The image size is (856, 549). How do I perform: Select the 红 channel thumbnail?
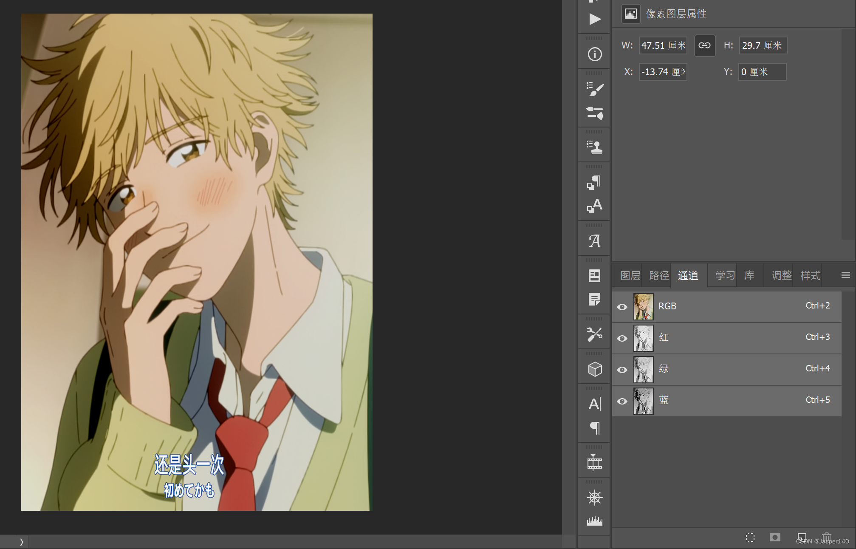644,338
